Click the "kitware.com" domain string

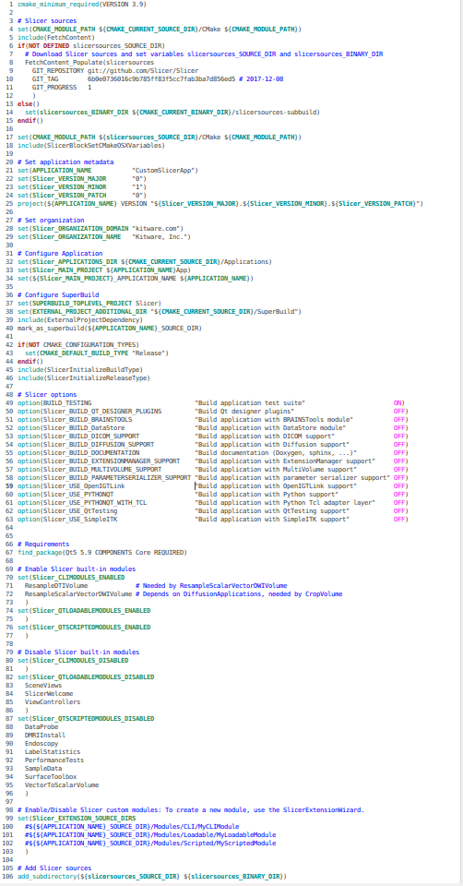155,228
